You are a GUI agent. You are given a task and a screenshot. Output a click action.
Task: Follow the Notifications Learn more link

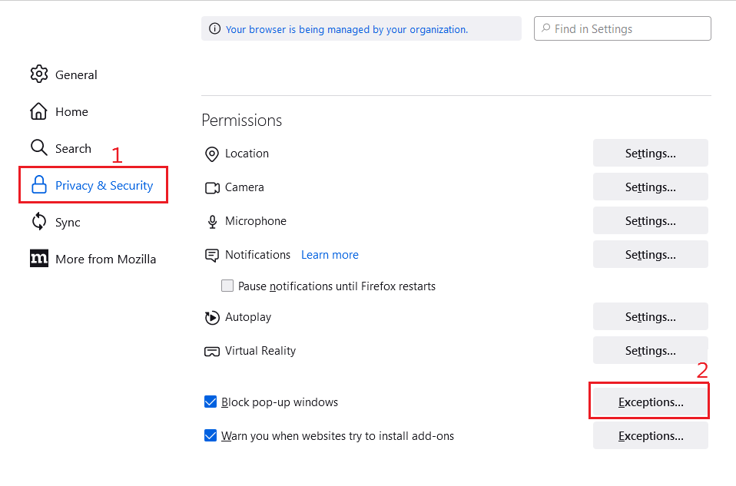tap(330, 255)
